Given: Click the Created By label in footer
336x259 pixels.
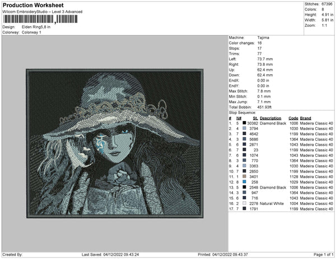Looking at the screenshot, I should 12,255.
